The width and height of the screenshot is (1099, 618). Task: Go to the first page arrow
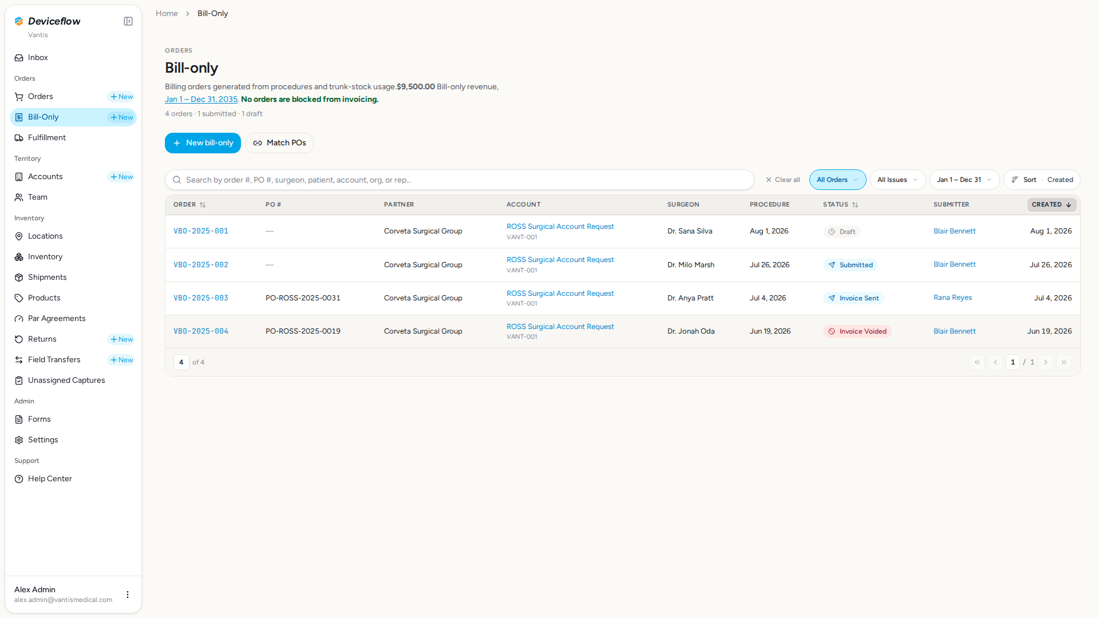pos(977,362)
